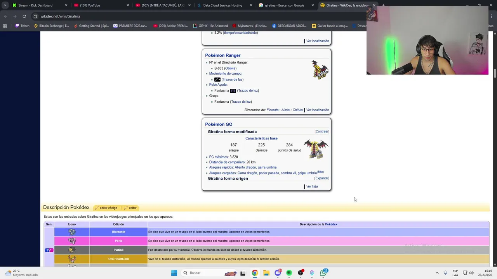Image resolution: width=497 pixels, height=279 pixels.
Task: Switch to ENTRÉ A TACUMBÚ tab
Action: pyautogui.click(x=163, y=5)
